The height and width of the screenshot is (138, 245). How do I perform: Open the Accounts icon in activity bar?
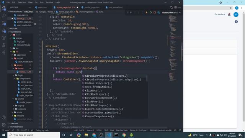(x=3, y=117)
